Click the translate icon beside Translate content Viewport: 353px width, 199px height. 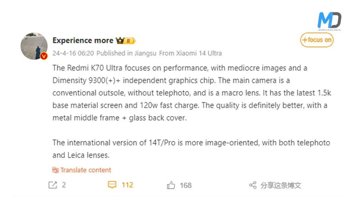55,170
